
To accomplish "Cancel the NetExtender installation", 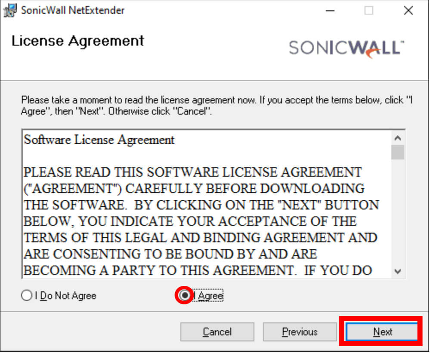I will (x=217, y=331).
